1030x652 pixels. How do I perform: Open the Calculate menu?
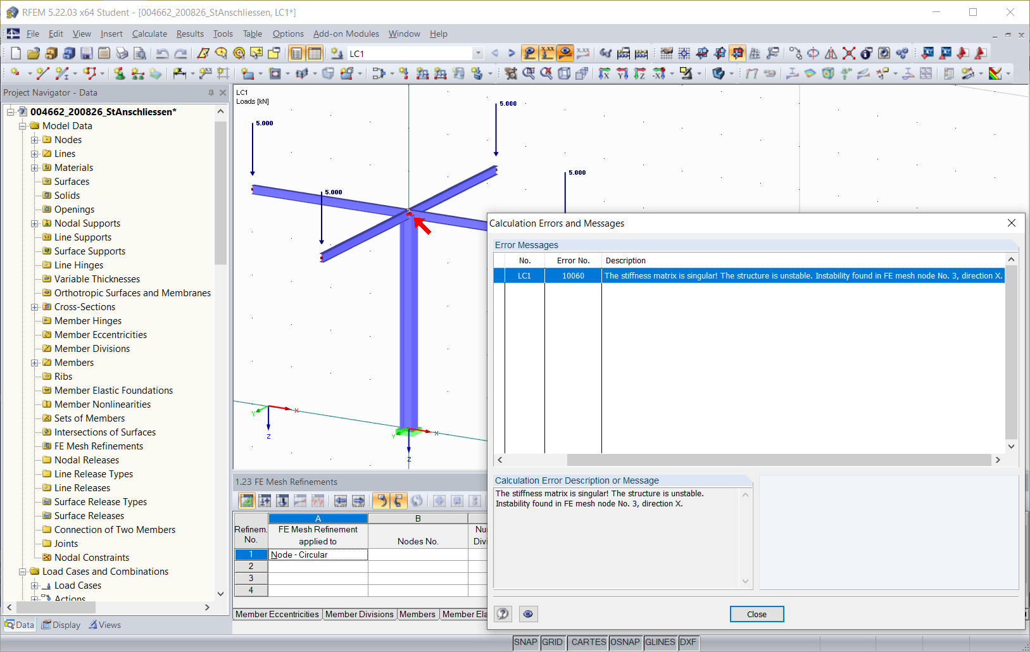click(x=149, y=34)
